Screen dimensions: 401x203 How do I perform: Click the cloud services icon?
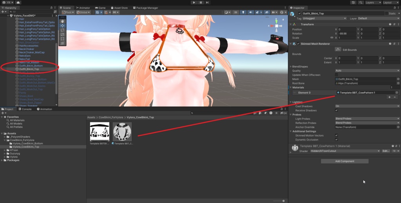(x=18, y=3)
